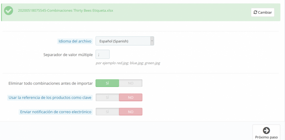Viewport: 285px width, 140px height.
Task: Choose NO for Enviar notificación de correo
Action: tap(131, 112)
